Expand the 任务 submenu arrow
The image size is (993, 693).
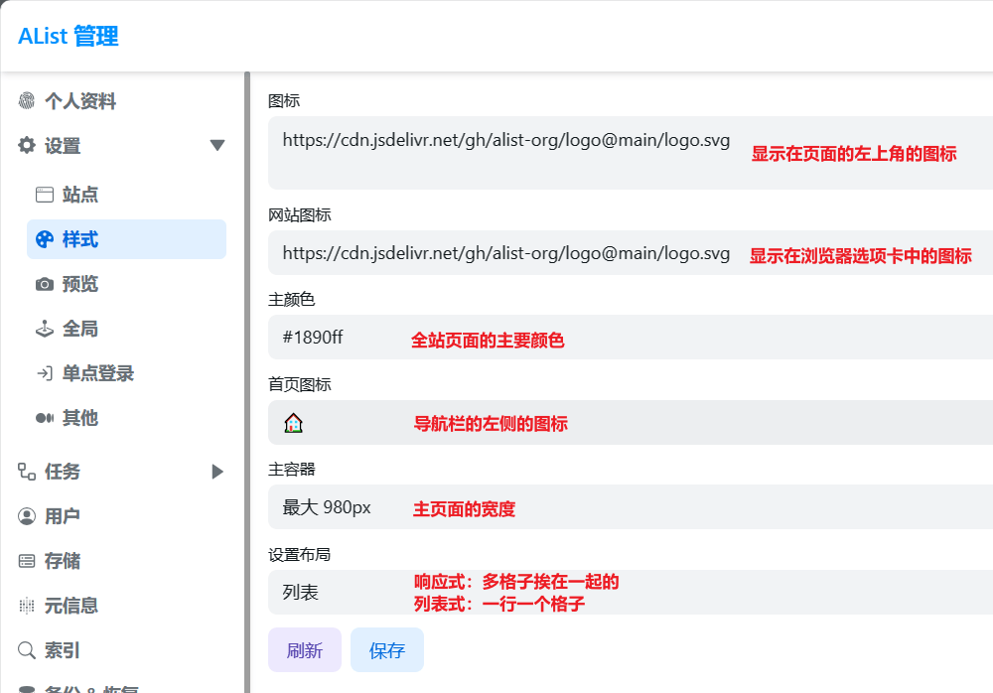point(217,472)
